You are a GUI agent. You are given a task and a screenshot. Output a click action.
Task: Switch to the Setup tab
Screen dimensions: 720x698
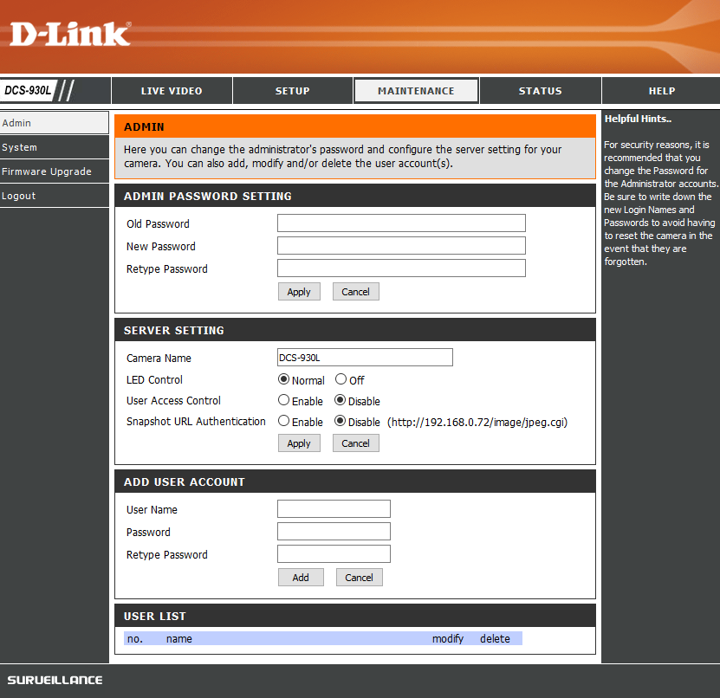coord(293,91)
